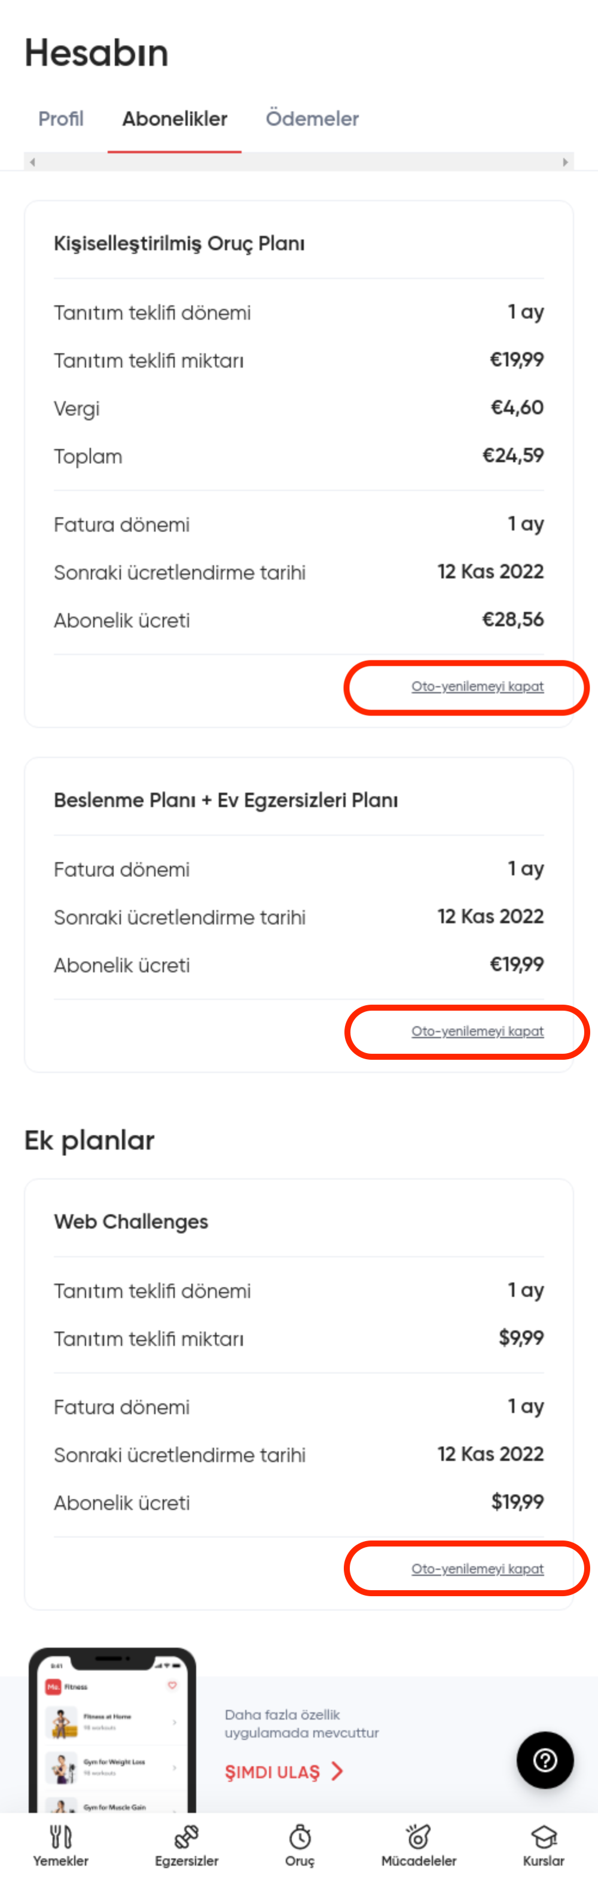Click the horizontal tab scrollbar track
The image size is (598, 1880).
click(298, 162)
